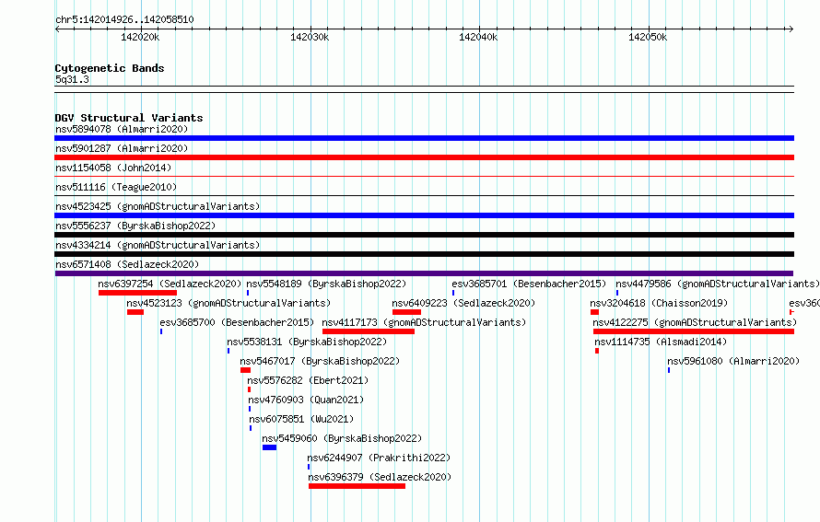Click nsv4479586 (gnomADStructuralVariants) label
This screenshot has height=522, width=820.
click(718, 284)
